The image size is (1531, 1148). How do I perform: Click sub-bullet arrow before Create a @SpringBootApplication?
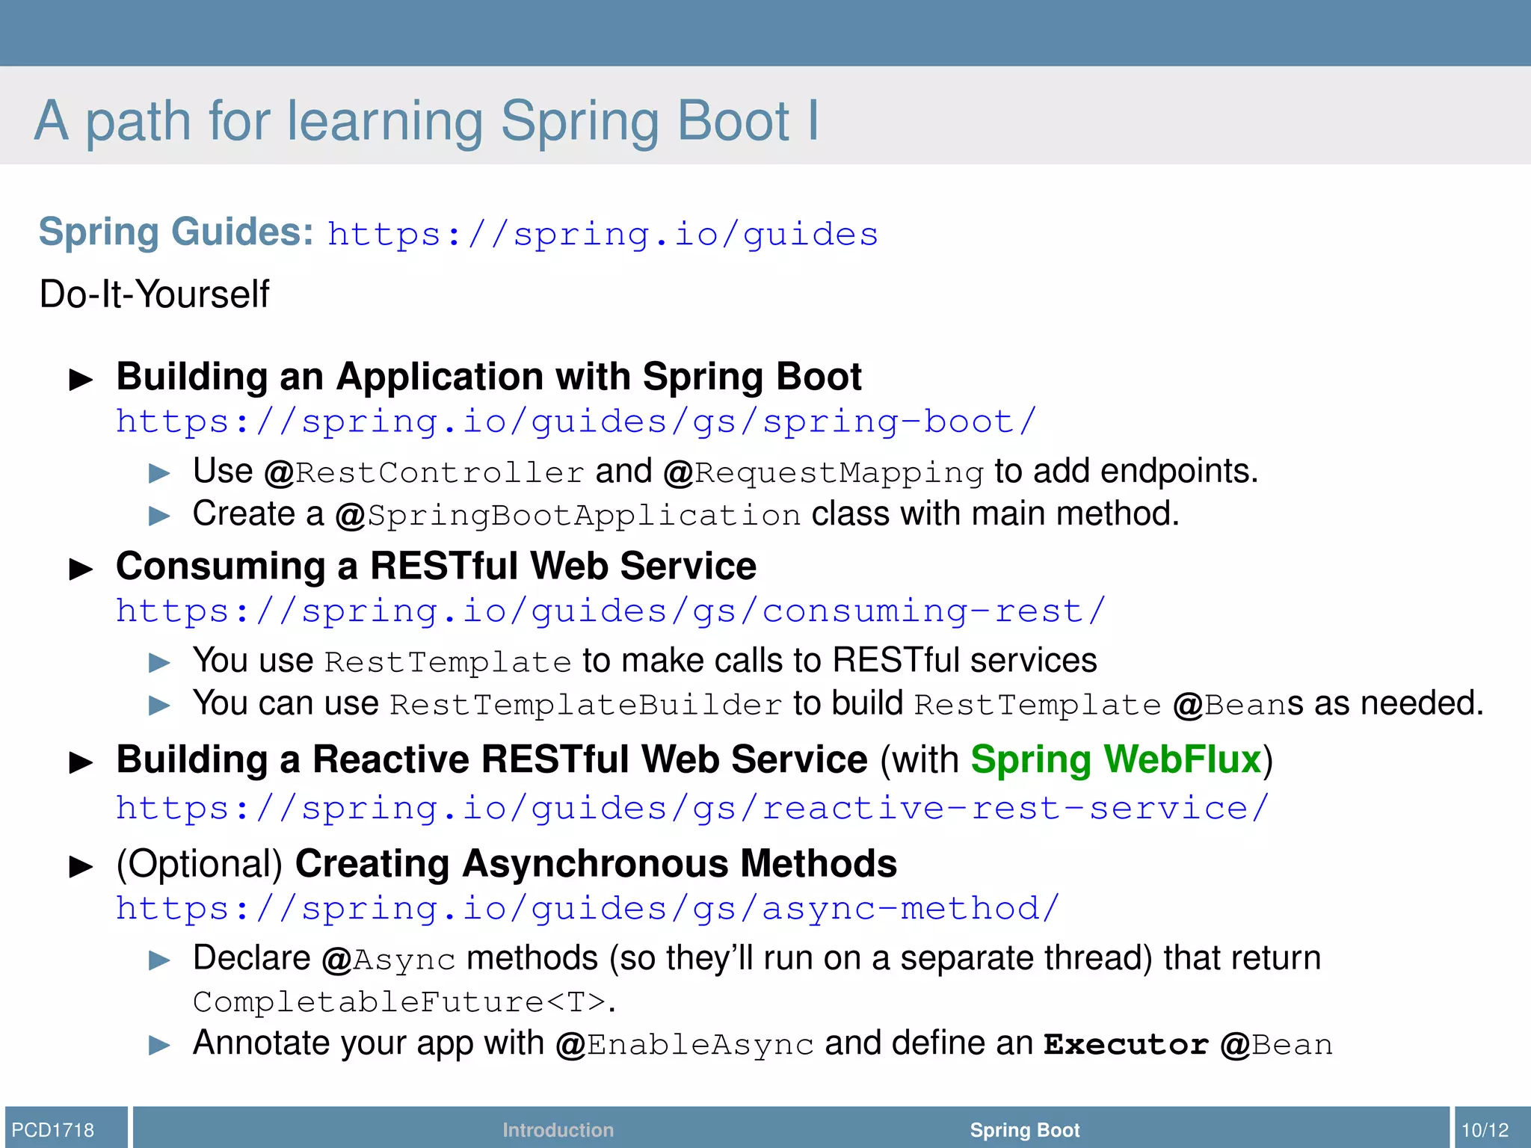(159, 516)
